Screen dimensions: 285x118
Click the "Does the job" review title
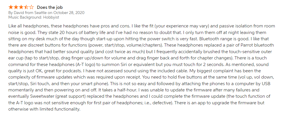pos(50,7)
